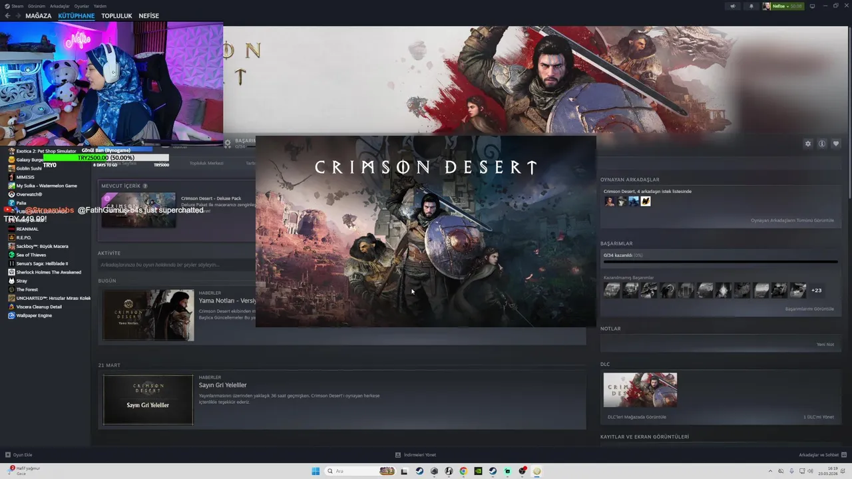Image resolution: width=852 pixels, height=479 pixels.
Task: Switch to Big Picture mode icon
Action: click(812, 6)
